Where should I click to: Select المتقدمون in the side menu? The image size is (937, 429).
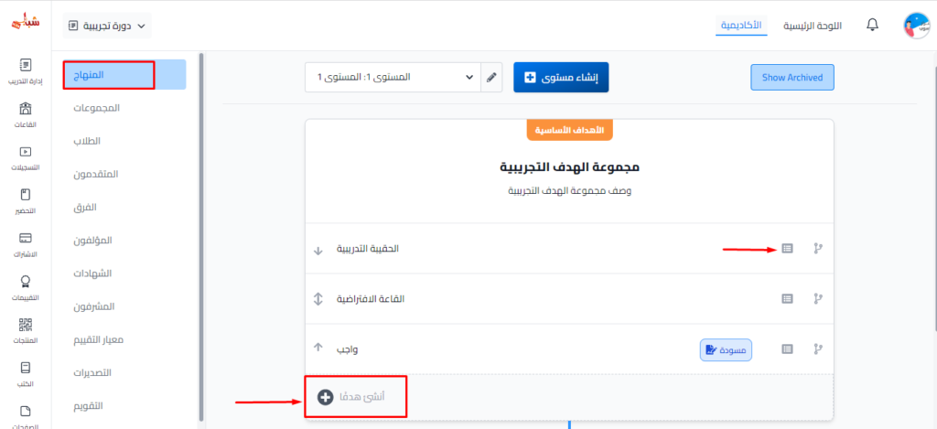95,175
